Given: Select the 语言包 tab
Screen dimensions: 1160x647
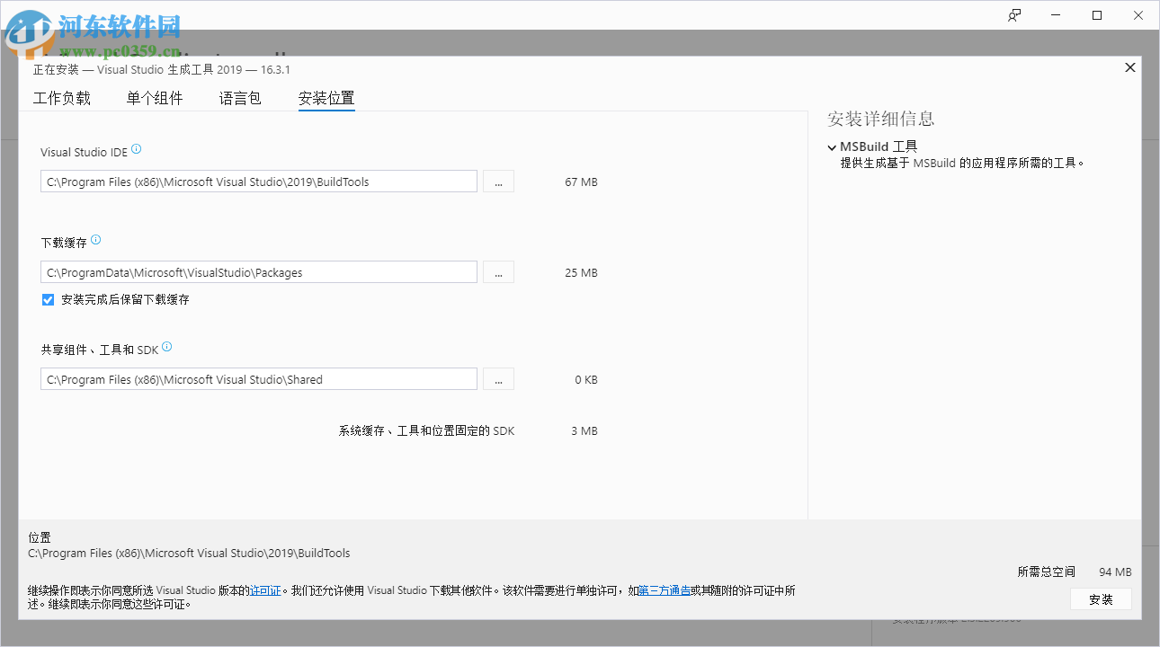Looking at the screenshot, I should click(x=239, y=98).
